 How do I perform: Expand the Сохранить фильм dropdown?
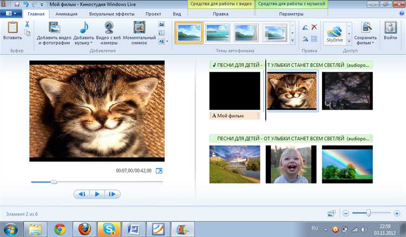click(365, 43)
